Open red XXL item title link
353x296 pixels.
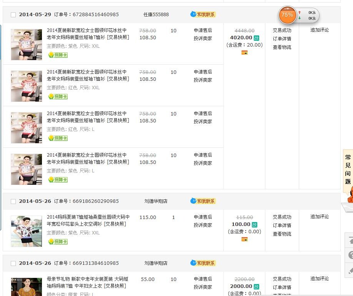pos(88,75)
